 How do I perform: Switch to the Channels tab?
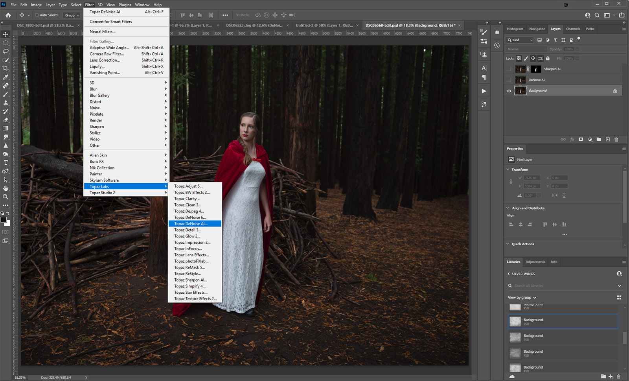(x=573, y=29)
